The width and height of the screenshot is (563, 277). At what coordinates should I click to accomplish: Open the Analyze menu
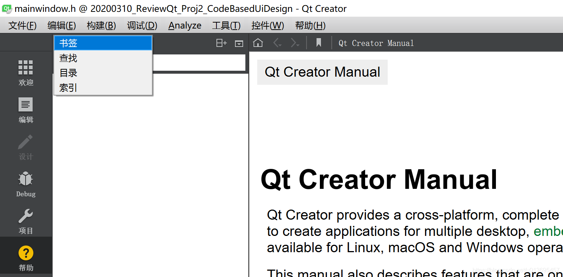click(x=185, y=26)
